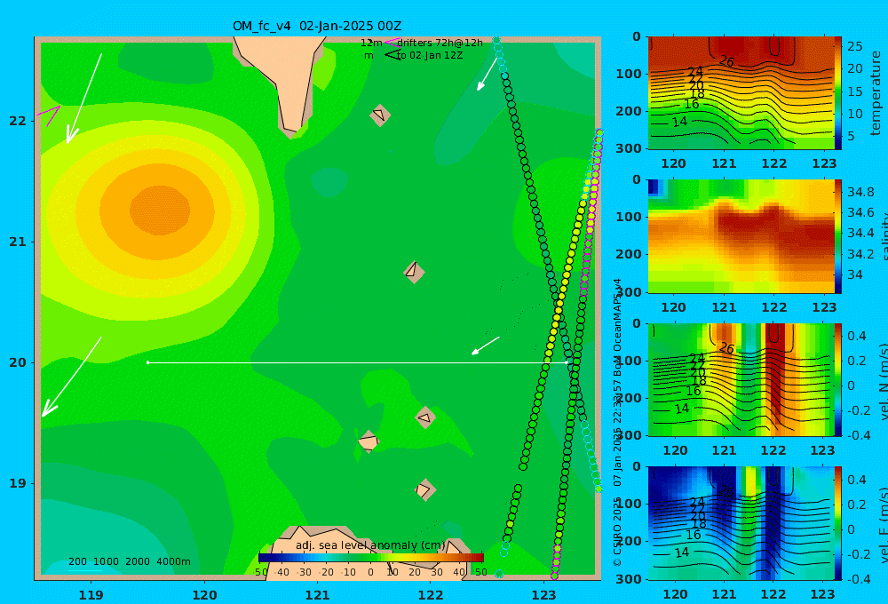Click the 'adj. sea level anomaly (cm)' colorbar label
Viewport: 888px width, 604px height.
370,545
